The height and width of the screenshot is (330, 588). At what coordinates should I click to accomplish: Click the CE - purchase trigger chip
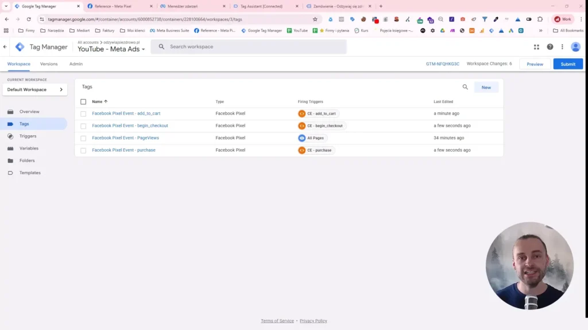coord(316,151)
